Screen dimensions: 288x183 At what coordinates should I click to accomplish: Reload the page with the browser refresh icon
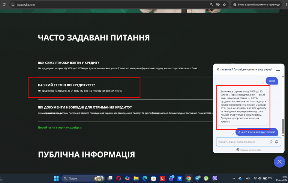pyautogui.click(x=4, y=5)
